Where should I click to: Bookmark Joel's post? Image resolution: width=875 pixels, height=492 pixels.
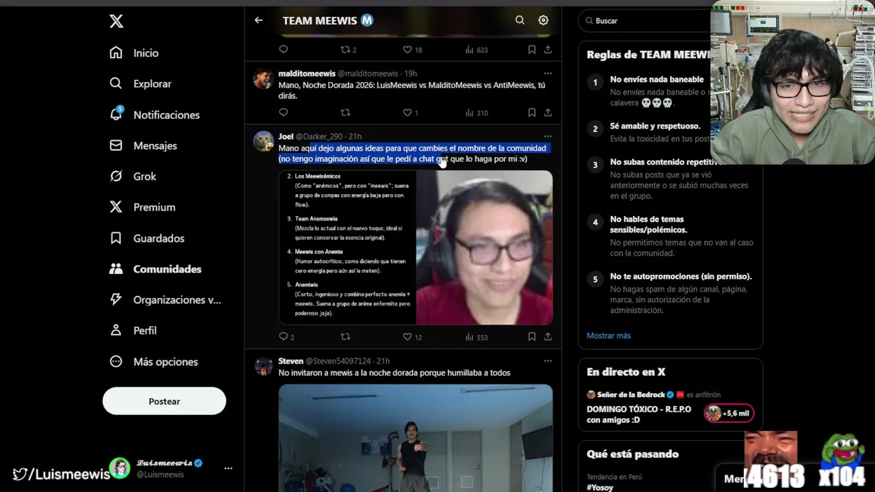[532, 336]
